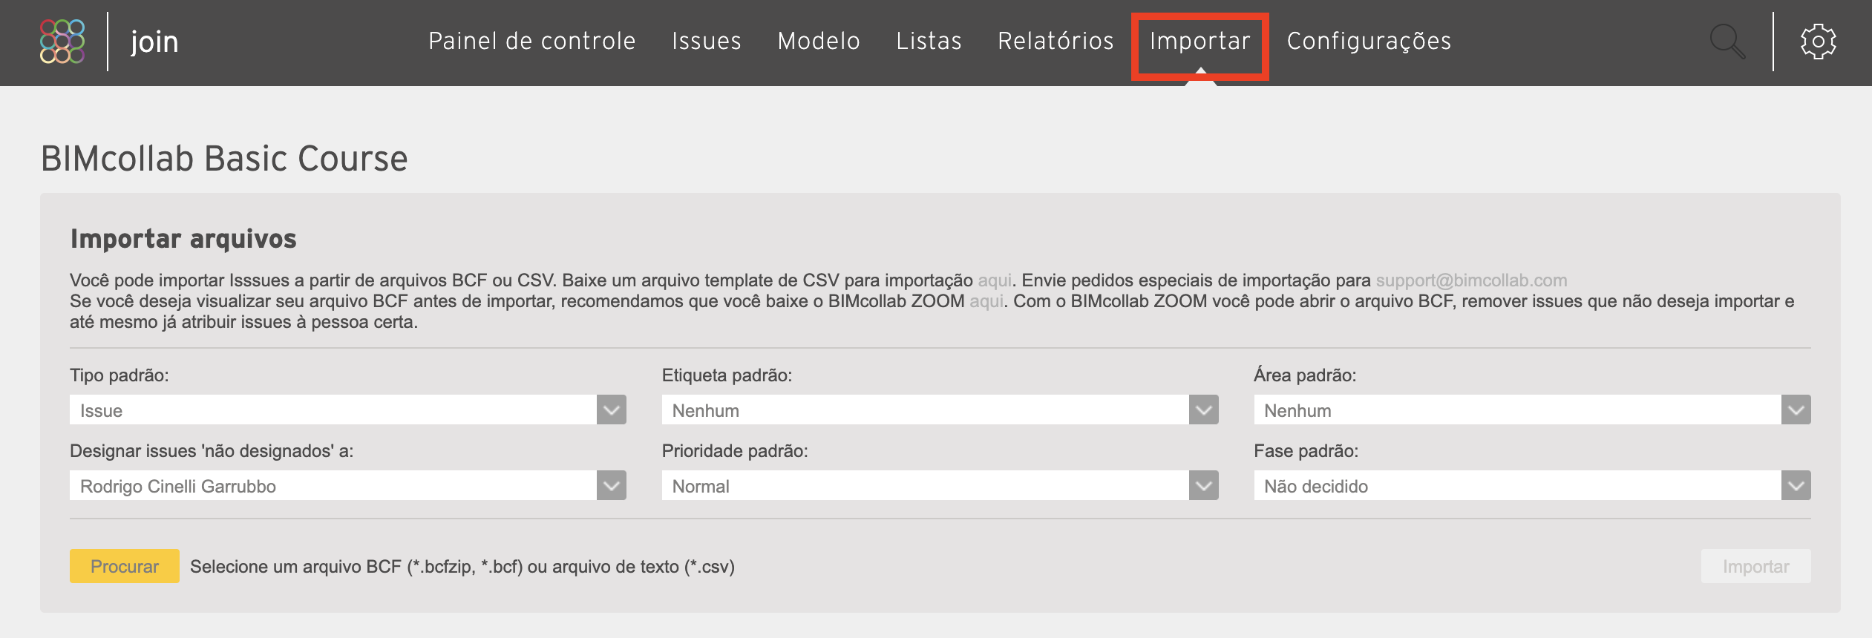Open the Modelo menu item
This screenshot has height=638, width=1872.
(x=819, y=41)
